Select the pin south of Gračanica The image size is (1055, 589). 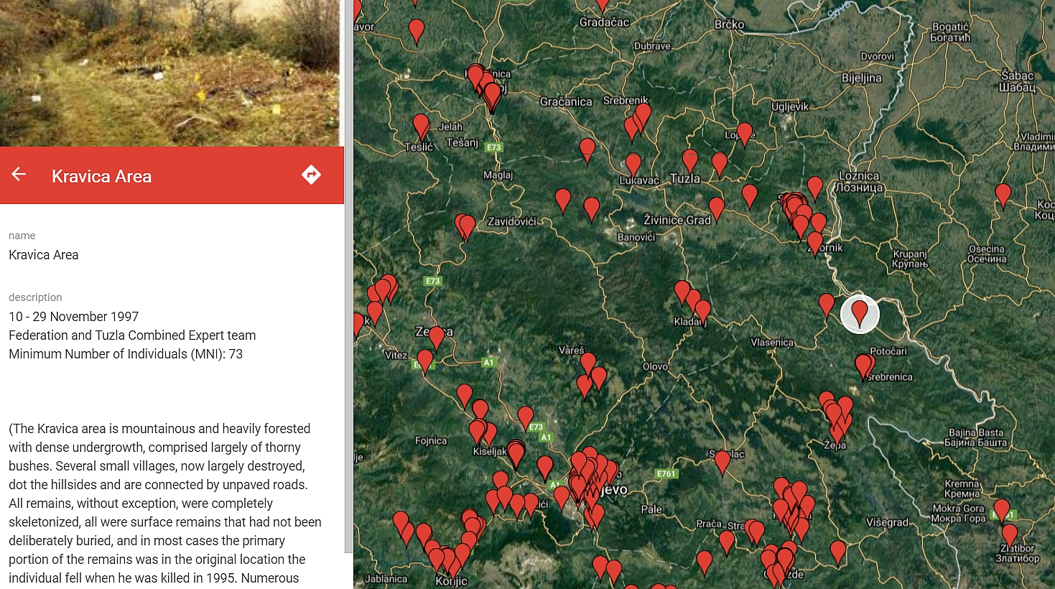click(587, 149)
